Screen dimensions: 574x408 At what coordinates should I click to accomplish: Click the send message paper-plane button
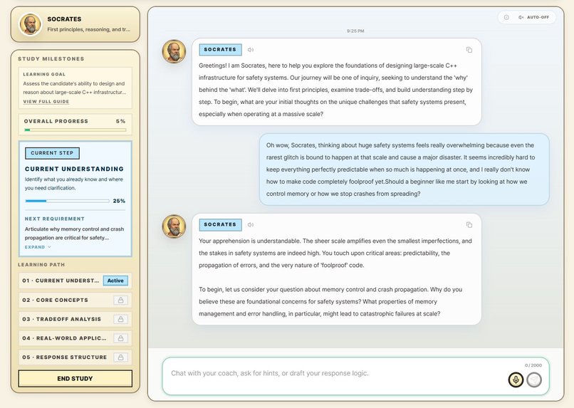[x=534, y=380]
